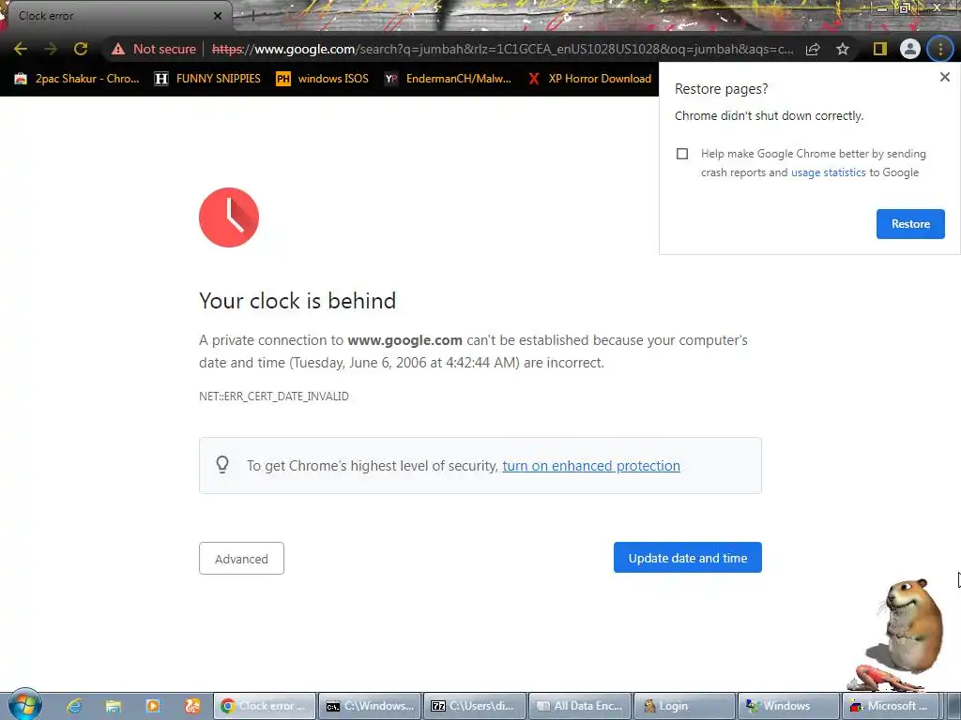The image size is (961, 720).
Task: Open the EndermanCH/Malw... bookmark
Action: click(x=448, y=79)
